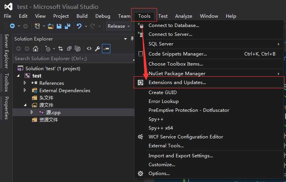This screenshot has width=286, height=182.
Task: Click the Options gear icon
Action: pos(140,174)
